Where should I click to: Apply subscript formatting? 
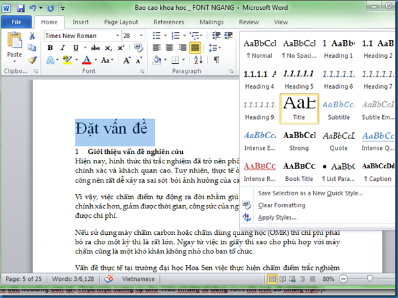[x=109, y=48]
